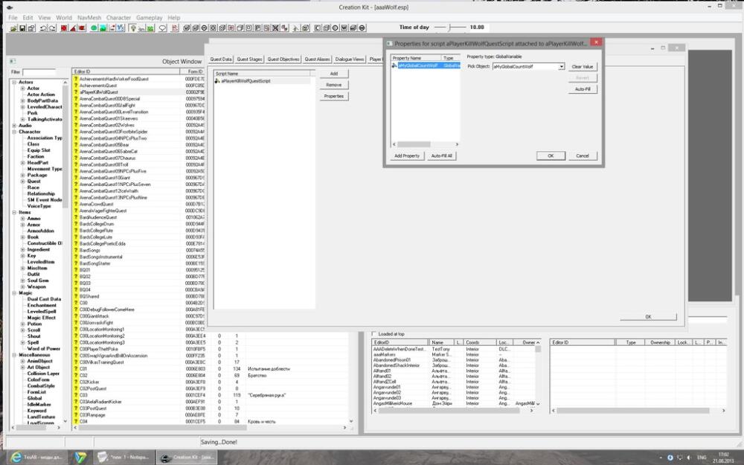Viewport: 744px width, 465px height.
Task: Select the AngasMillAerisHouse cell row
Action: 455,404
